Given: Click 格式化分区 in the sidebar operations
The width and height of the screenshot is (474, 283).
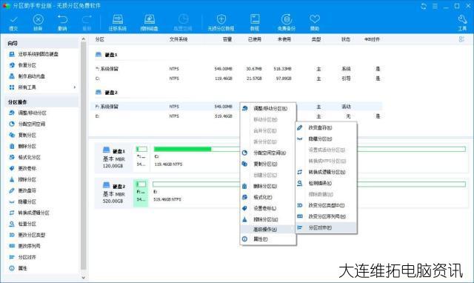Looking at the screenshot, I should point(30,157).
